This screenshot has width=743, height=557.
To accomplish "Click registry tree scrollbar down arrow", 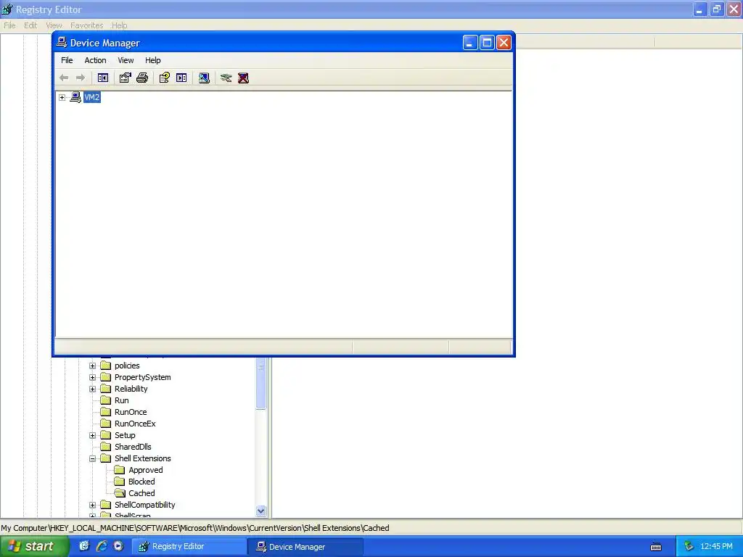I will pyautogui.click(x=261, y=511).
